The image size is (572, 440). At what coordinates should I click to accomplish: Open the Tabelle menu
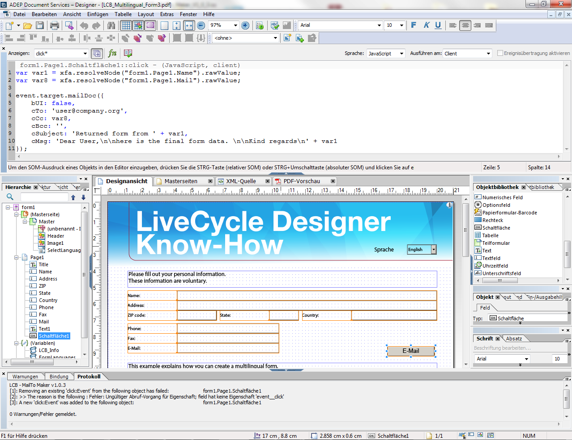123,14
